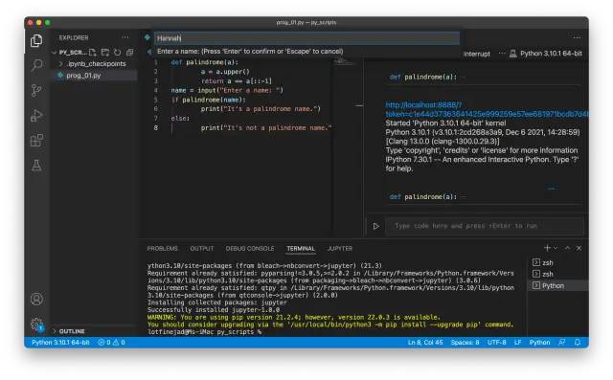Click Ln 8, Col 45 in status bar
Image resolution: width=613 pixels, height=380 pixels.
425,343
